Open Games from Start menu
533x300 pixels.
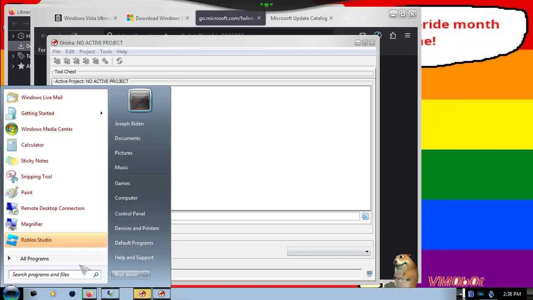click(122, 183)
